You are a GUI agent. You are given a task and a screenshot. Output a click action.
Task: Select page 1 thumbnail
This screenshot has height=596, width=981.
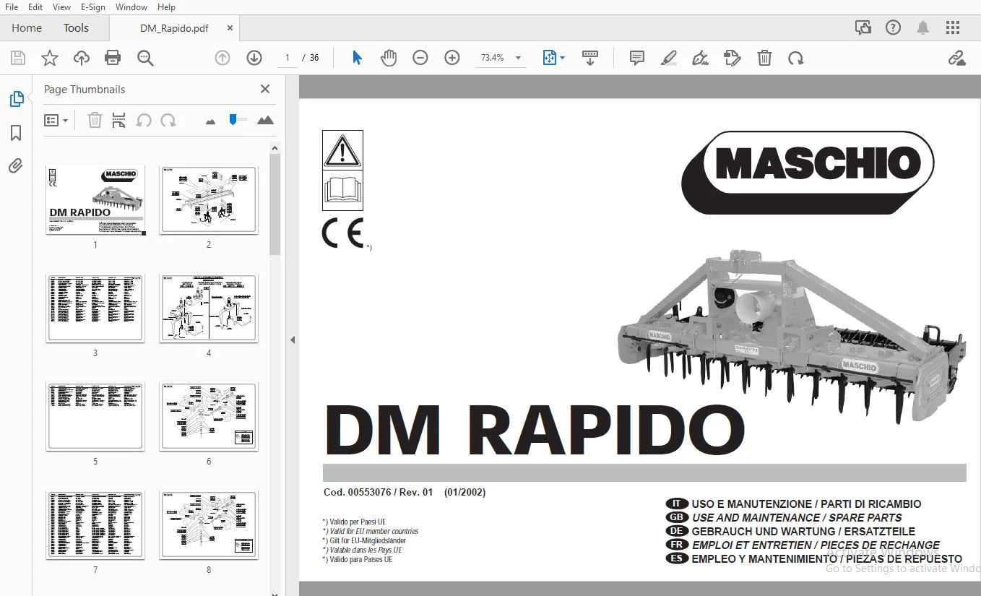click(95, 199)
